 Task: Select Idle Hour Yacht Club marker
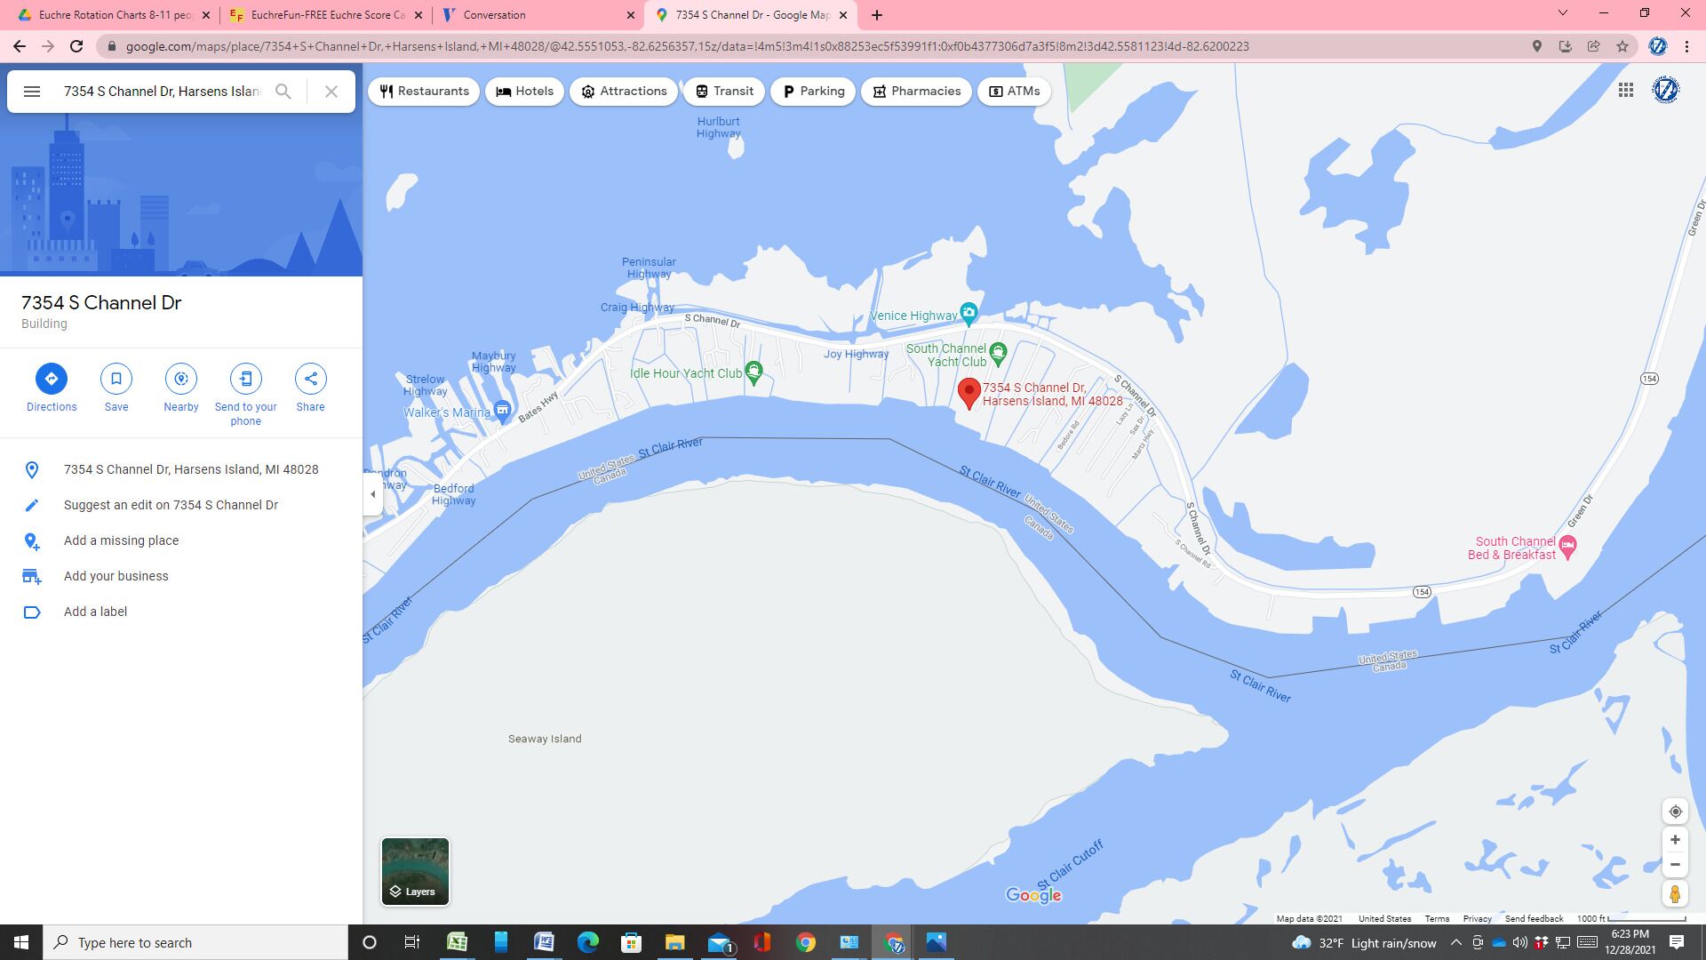[x=753, y=372]
